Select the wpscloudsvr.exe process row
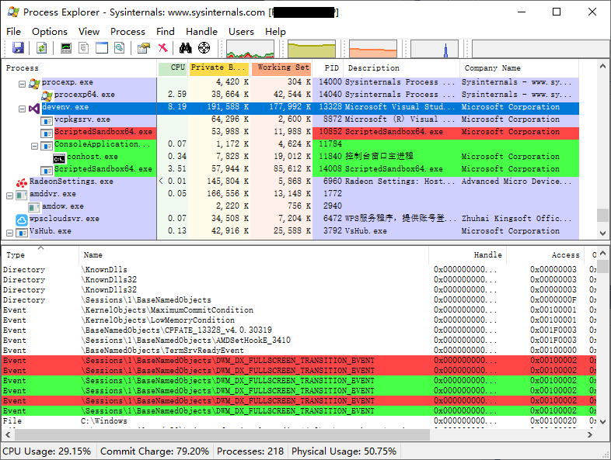Viewport: 611px width, 460px height. pyautogui.click(x=290, y=219)
